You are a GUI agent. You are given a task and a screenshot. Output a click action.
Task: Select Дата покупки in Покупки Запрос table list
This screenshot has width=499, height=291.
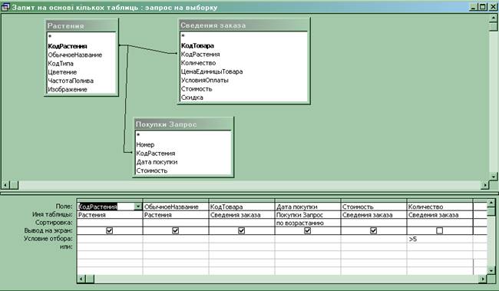point(157,162)
